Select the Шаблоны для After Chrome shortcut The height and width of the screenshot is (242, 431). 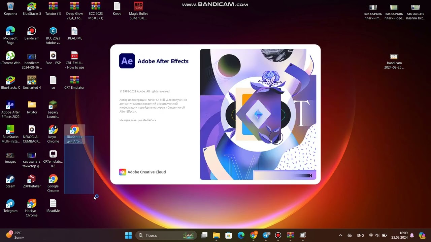[x=74, y=134]
